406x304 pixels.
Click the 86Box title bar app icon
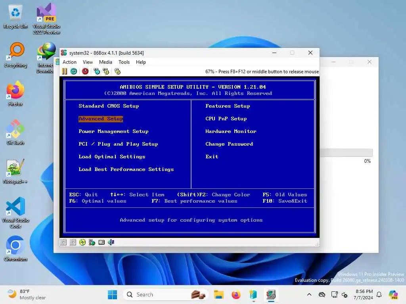(x=64, y=53)
